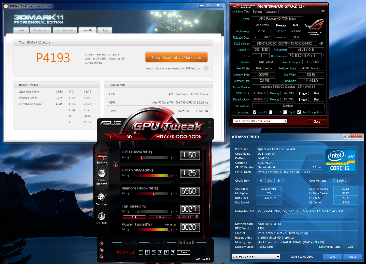Open GPU Info in GPU Tweak
The height and width of the screenshot is (264, 366).
click(x=102, y=218)
